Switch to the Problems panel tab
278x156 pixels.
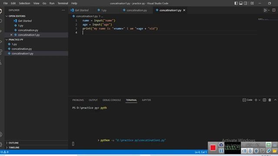(78, 100)
